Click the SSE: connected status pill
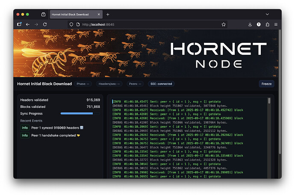The height and width of the screenshot is (196, 295). coord(162,84)
